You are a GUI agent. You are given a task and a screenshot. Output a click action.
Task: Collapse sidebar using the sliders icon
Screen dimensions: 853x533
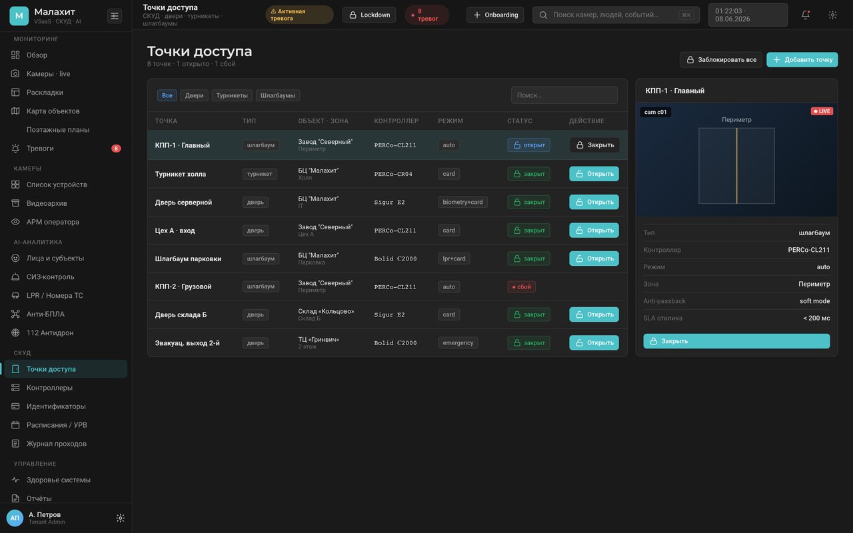tap(115, 16)
